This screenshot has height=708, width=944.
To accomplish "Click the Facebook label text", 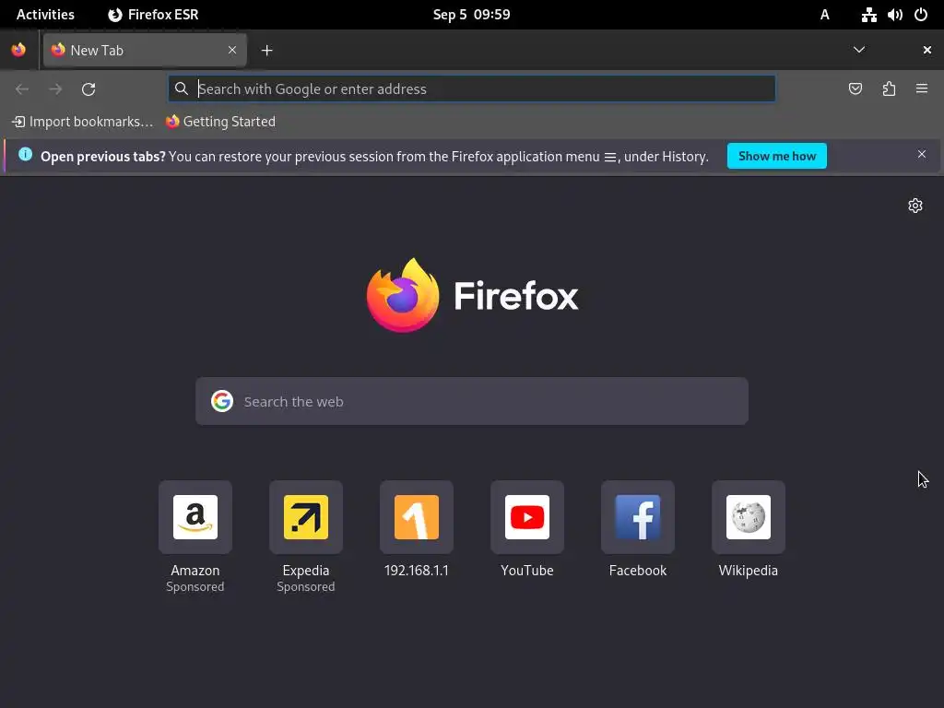I will pos(638,570).
